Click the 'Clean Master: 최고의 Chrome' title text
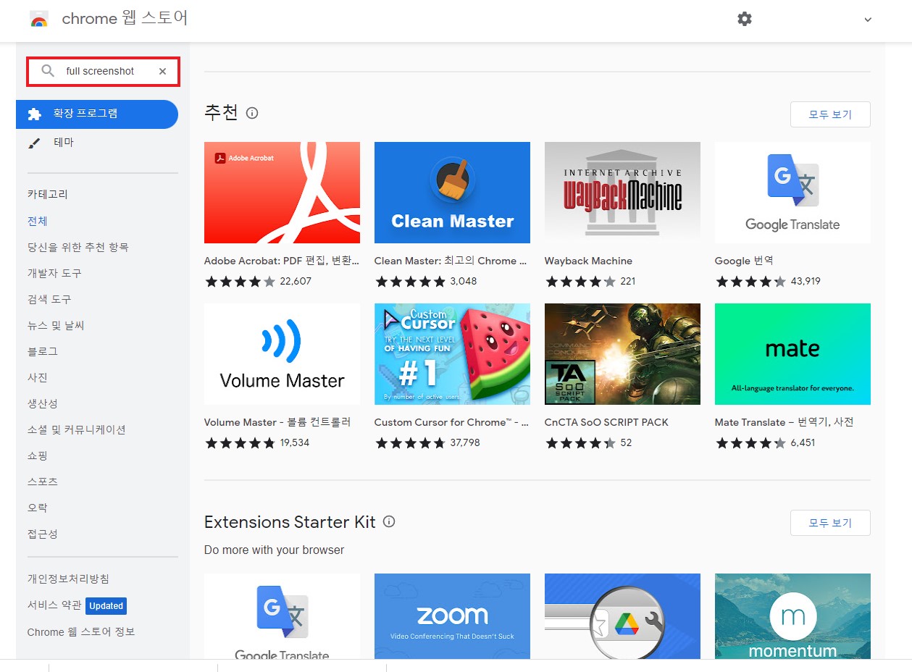The image size is (912, 672). [x=452, y=261]
